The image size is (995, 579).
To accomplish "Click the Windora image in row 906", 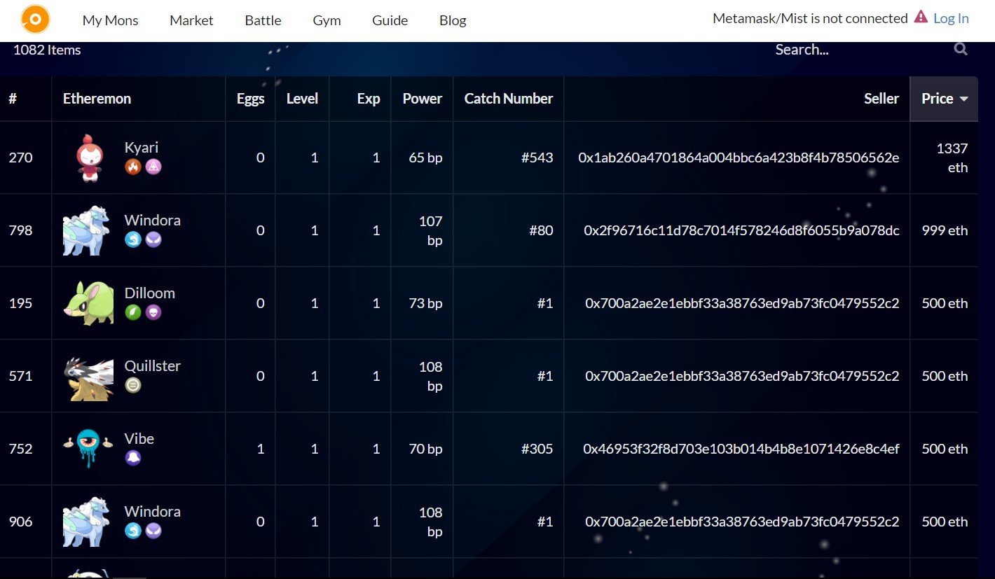I will tap(87, 522).
